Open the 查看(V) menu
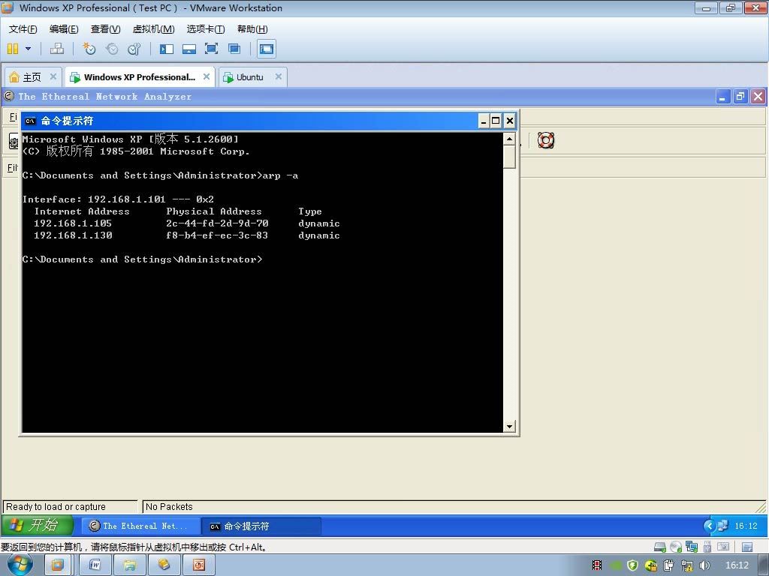Image resolution: width=769 pixels, height=576 pixels. click(105, 29)
